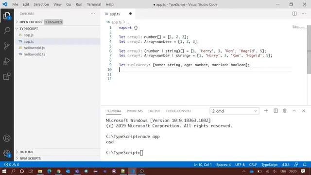The image size is (311, 175).
Task: Open the View menu
Action: 57,4
